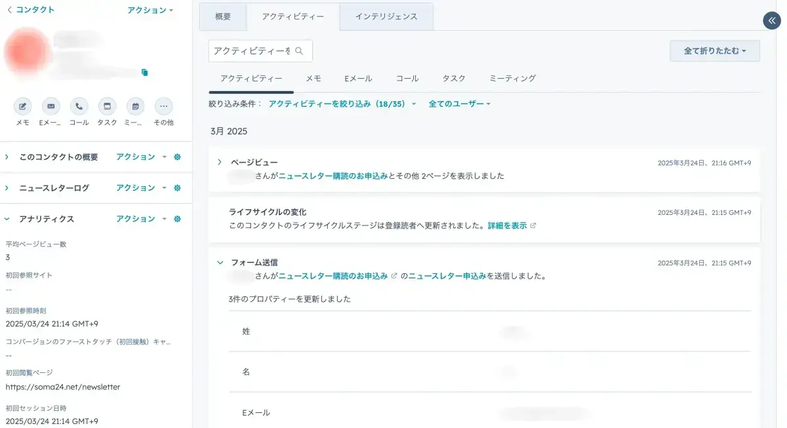Select the タスク sub-tab
Screen dimensions: 787x428
[x=454, y=78]
